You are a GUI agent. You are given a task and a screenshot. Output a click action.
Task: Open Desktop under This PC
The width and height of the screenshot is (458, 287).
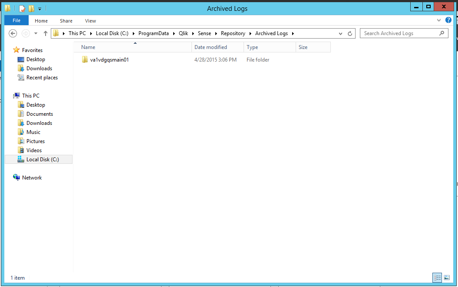[36, 105]
